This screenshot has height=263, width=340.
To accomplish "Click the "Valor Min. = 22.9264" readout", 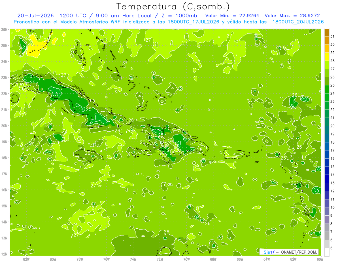I will (232, 16).
